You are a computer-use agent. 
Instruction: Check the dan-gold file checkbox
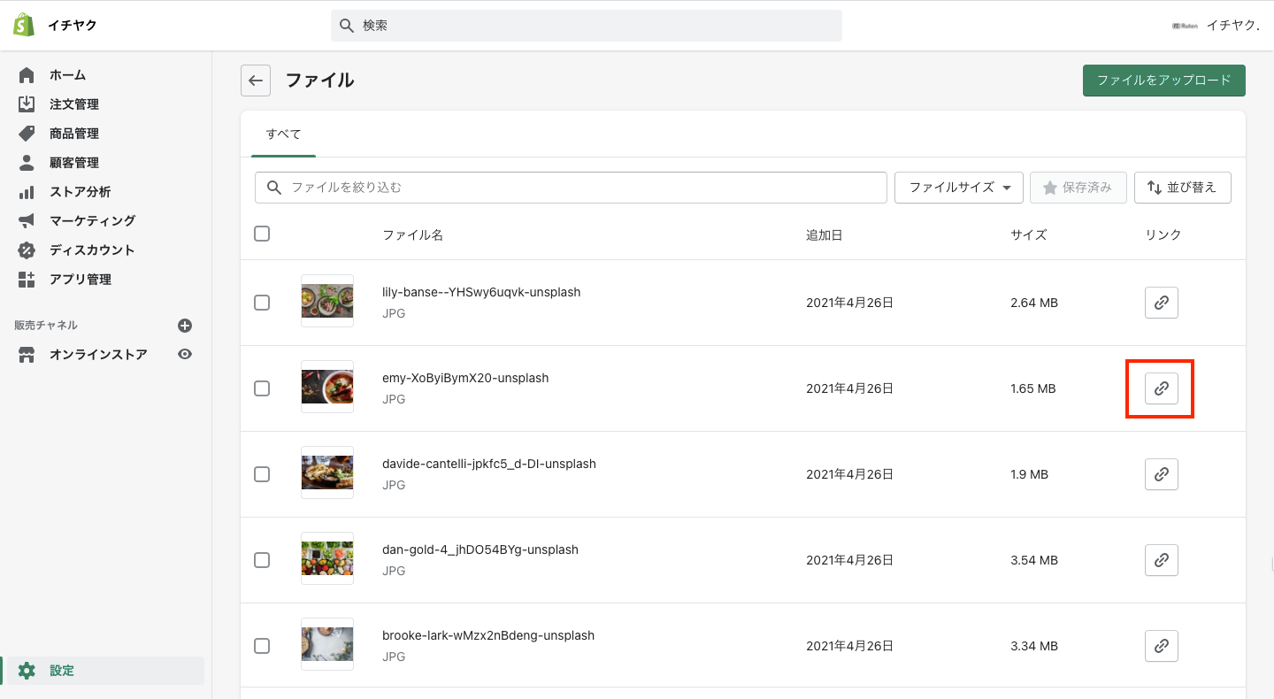coord(262,560)
